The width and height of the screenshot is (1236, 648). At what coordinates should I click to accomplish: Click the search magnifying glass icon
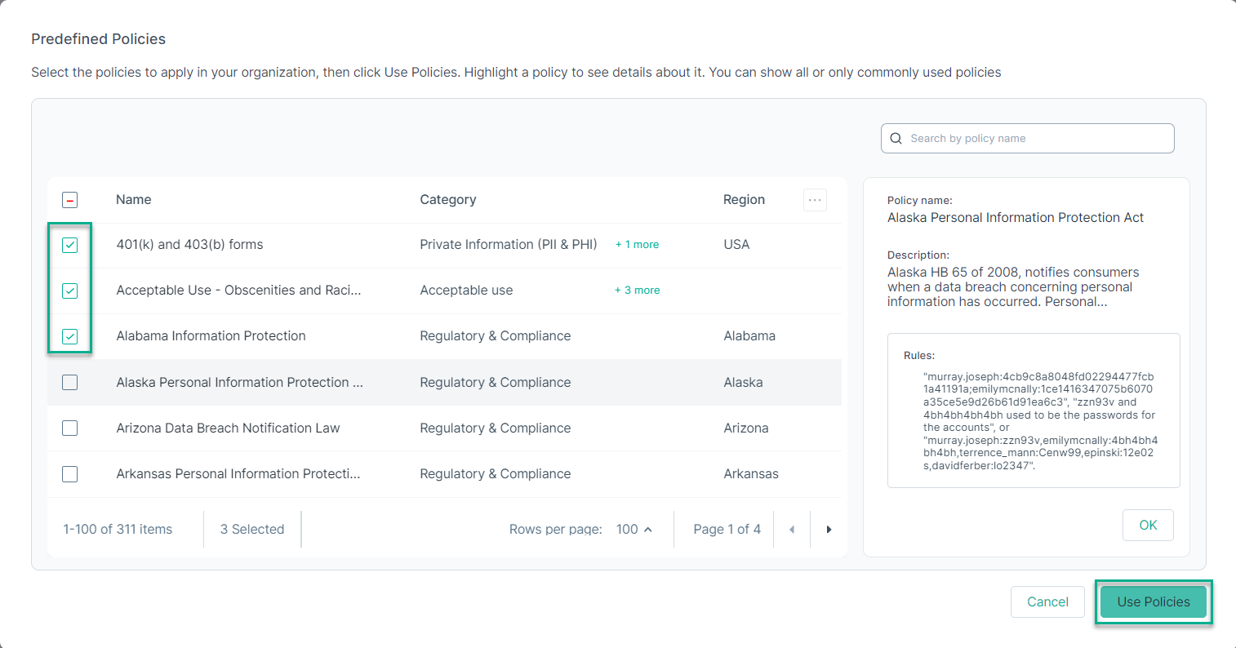tap(896, 138)
